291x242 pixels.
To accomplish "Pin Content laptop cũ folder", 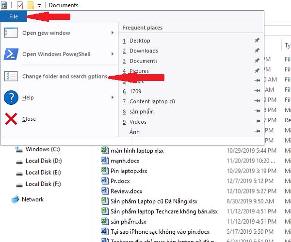I will [x=257, y=101].
